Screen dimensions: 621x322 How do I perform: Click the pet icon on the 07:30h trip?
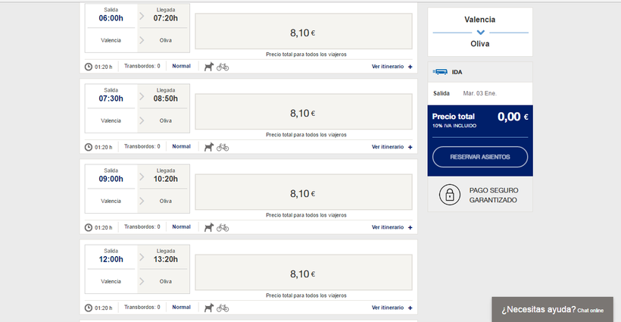tap(208, 147)
